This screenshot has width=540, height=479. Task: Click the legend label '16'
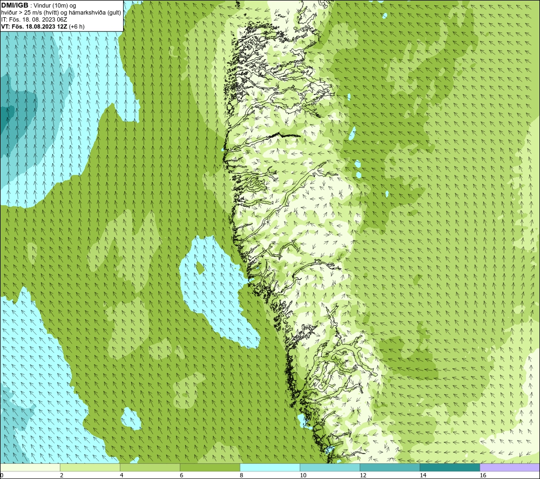pyautogui.click(x=483, y=476)
